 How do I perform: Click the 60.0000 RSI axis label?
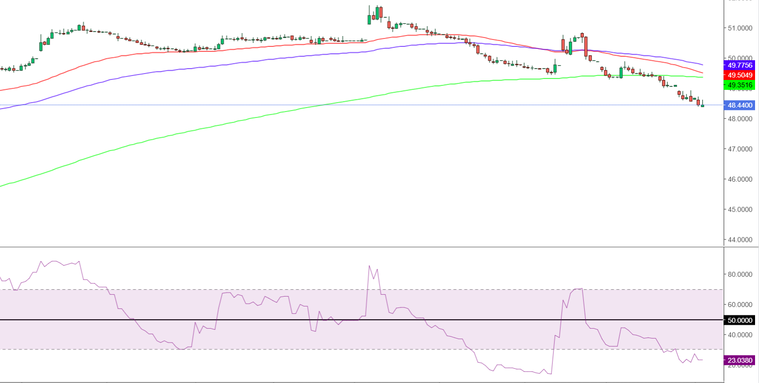pyautogui.click(x=740, y=305)
